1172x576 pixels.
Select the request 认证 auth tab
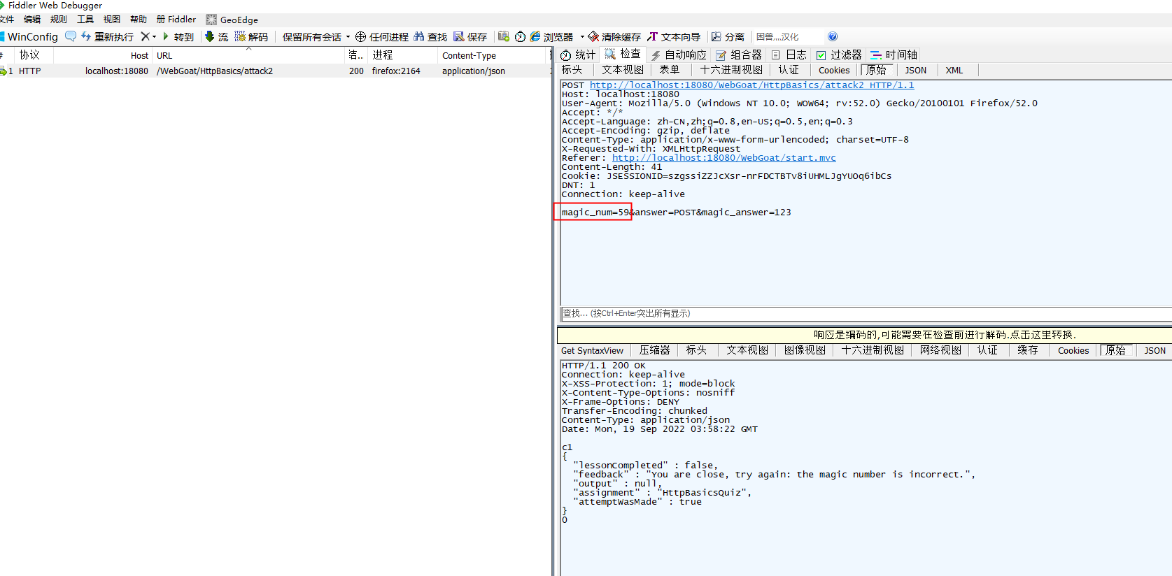789,70
